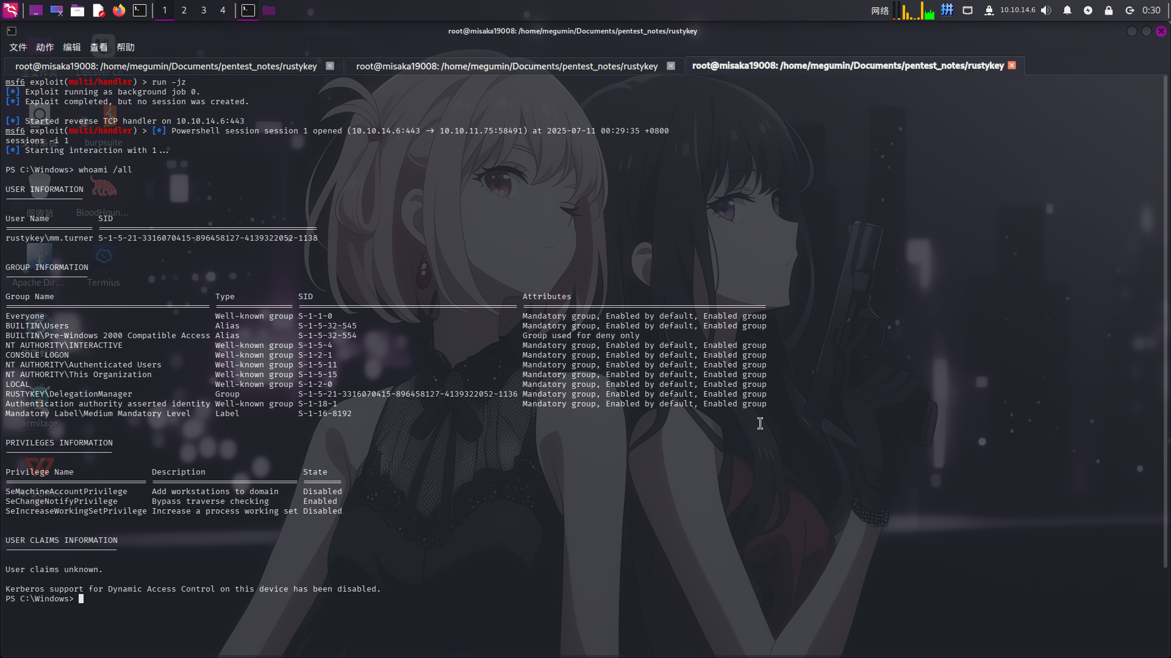Click the lock screen padlock icon
Viewport: 1171px width, 658px height.
point(1109,10)
